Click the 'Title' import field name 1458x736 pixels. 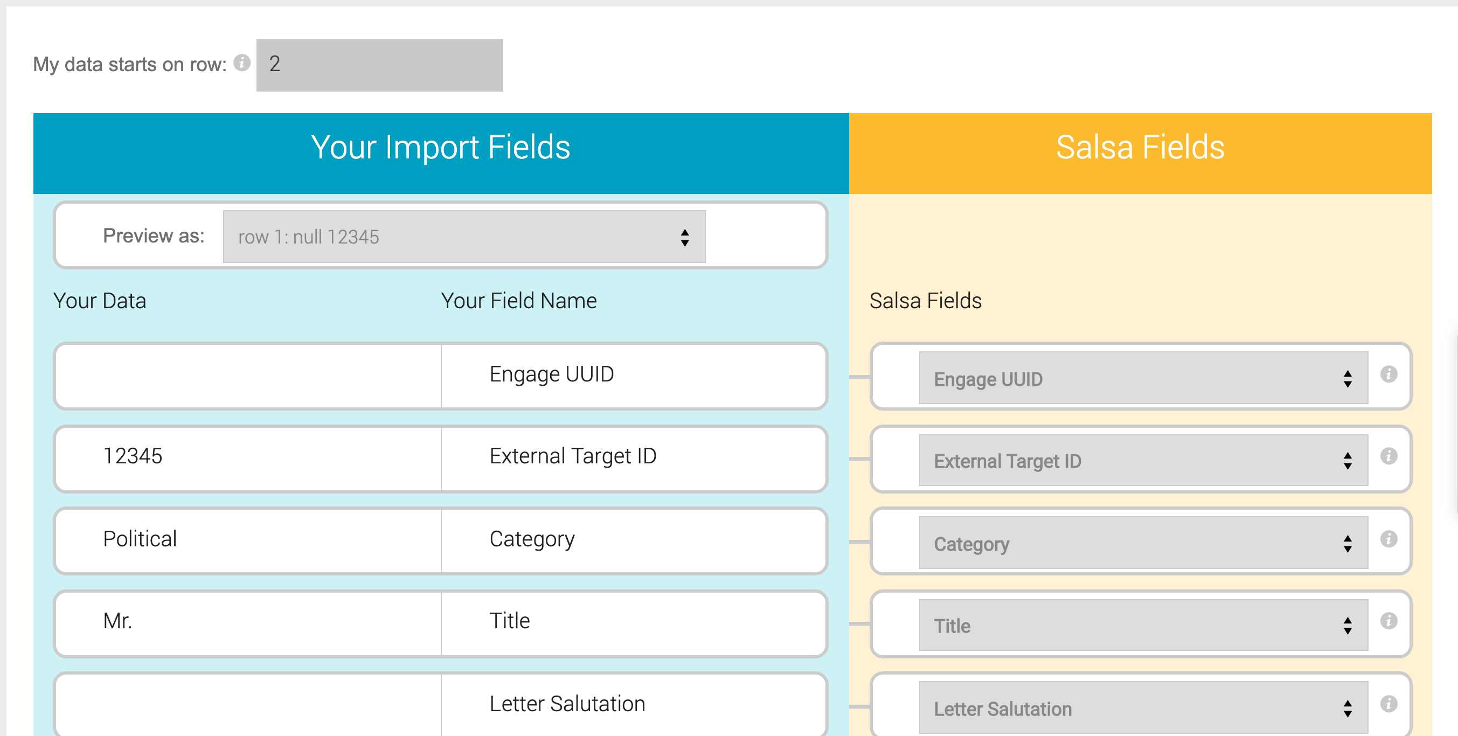[509, 621]
